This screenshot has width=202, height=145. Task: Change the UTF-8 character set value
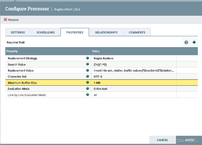point(134,77)
